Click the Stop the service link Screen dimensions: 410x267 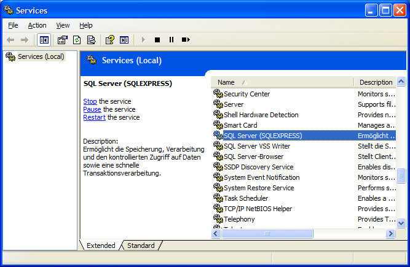[x=90, y=101]
